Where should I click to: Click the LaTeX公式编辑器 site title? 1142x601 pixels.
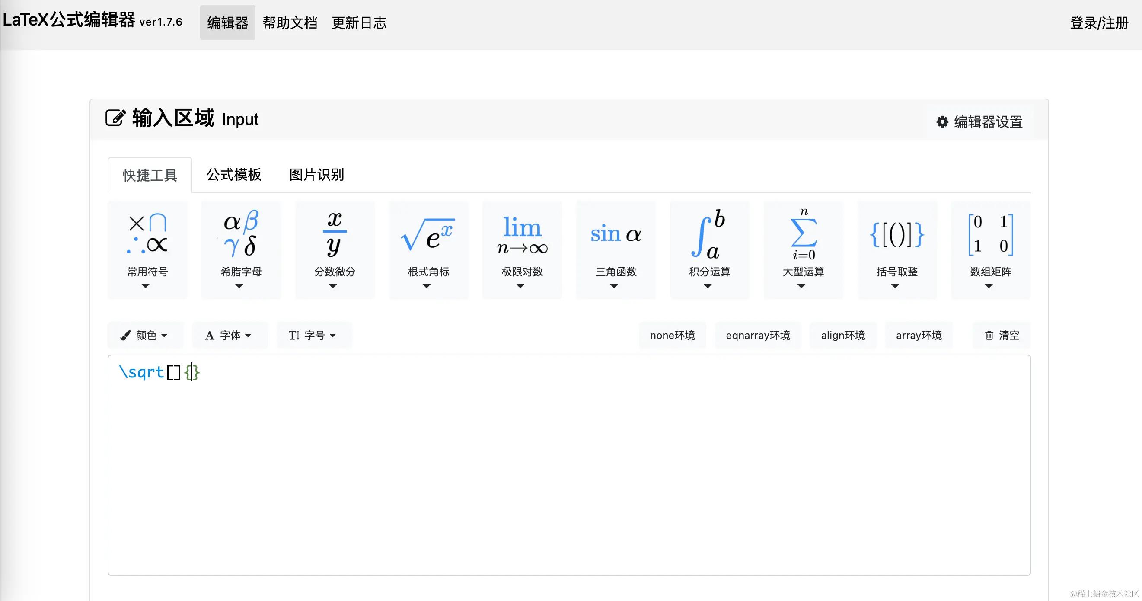click(x=69, y=20)
